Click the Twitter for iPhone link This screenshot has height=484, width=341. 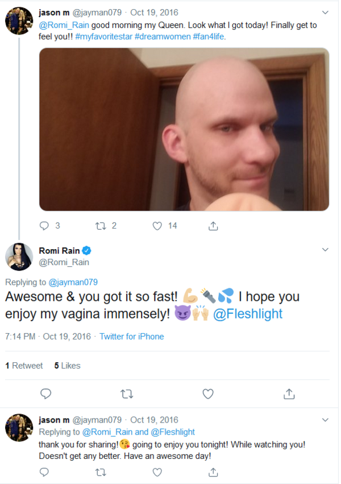pyautogui.click(x=131, y=337)
